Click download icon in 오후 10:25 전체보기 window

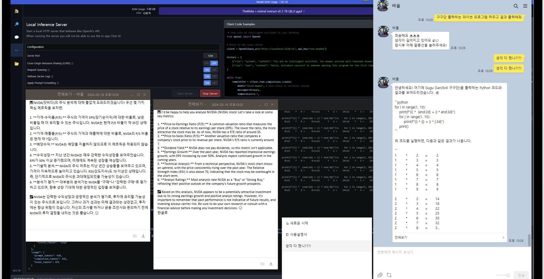tap(271, 264)
